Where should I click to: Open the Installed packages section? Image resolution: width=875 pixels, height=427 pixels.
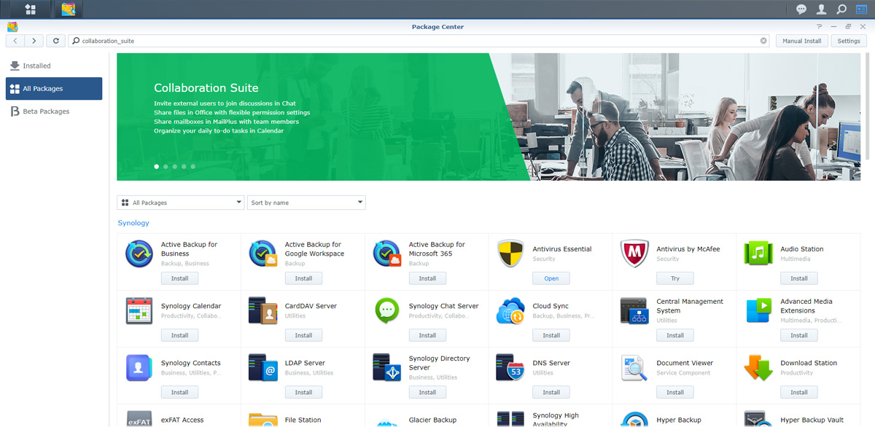54,66
